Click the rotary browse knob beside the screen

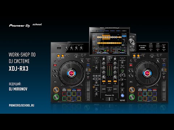pyautogui.click(x=132, y=42)
